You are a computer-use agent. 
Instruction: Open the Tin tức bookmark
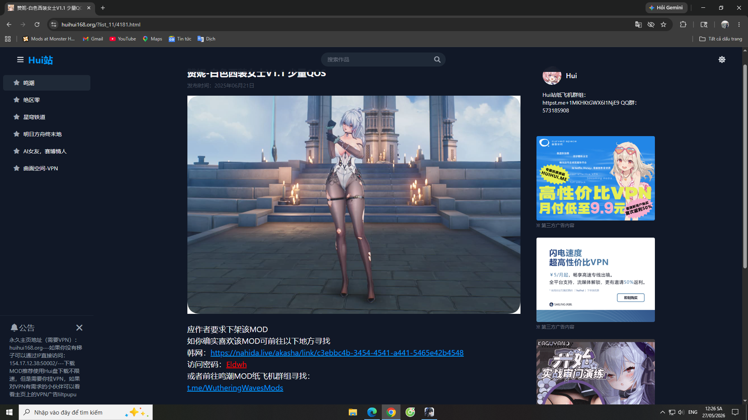coord(180,39)
